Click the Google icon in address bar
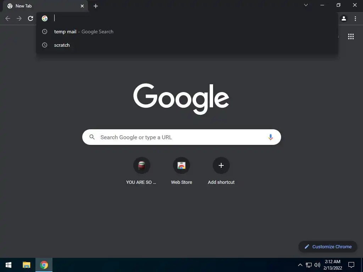Viewport: 363px width, 272px height. pyautogui.click(x=45, y=18)
